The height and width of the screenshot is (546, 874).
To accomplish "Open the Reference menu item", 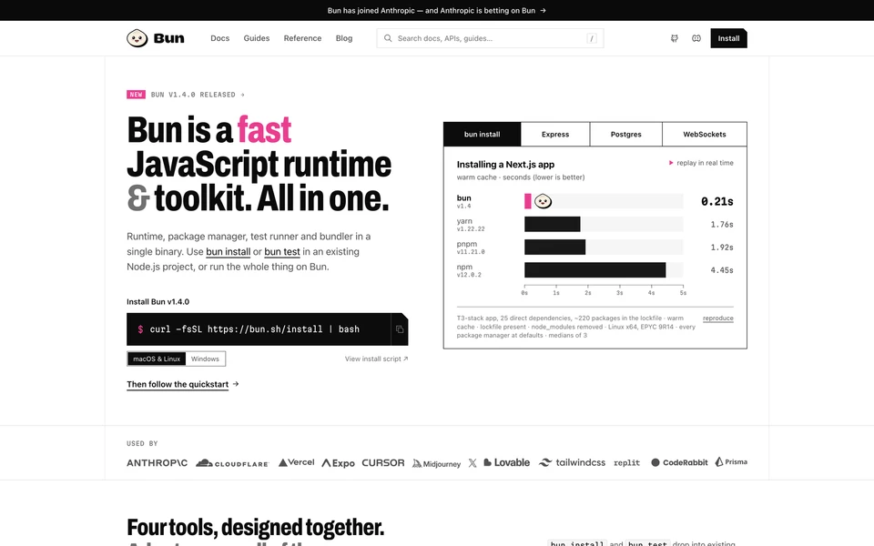I will (302, 38).
